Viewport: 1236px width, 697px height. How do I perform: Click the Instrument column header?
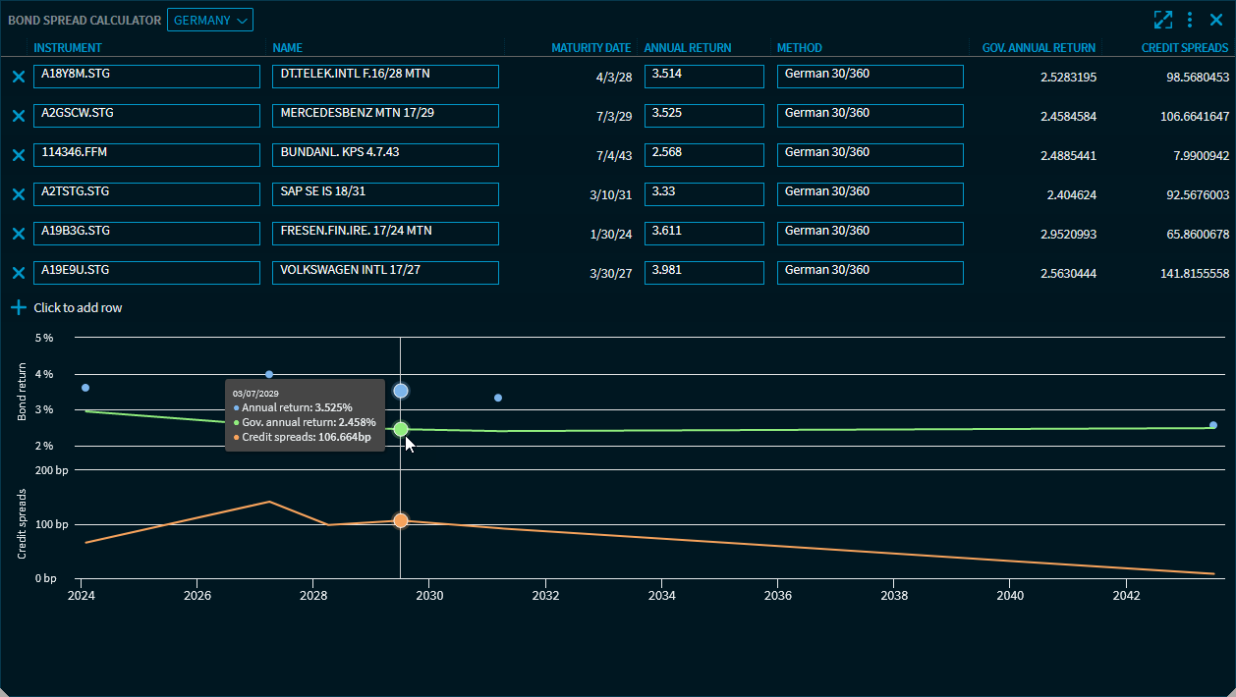68,48
